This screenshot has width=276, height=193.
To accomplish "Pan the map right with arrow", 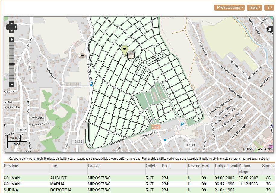I will pyautogui.click(x=15, y=27).
